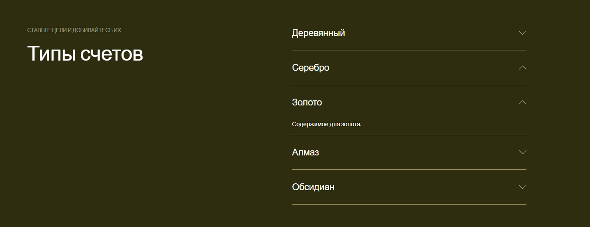
Task: Click the word счетов in the heading
Action: coord(111,54)
